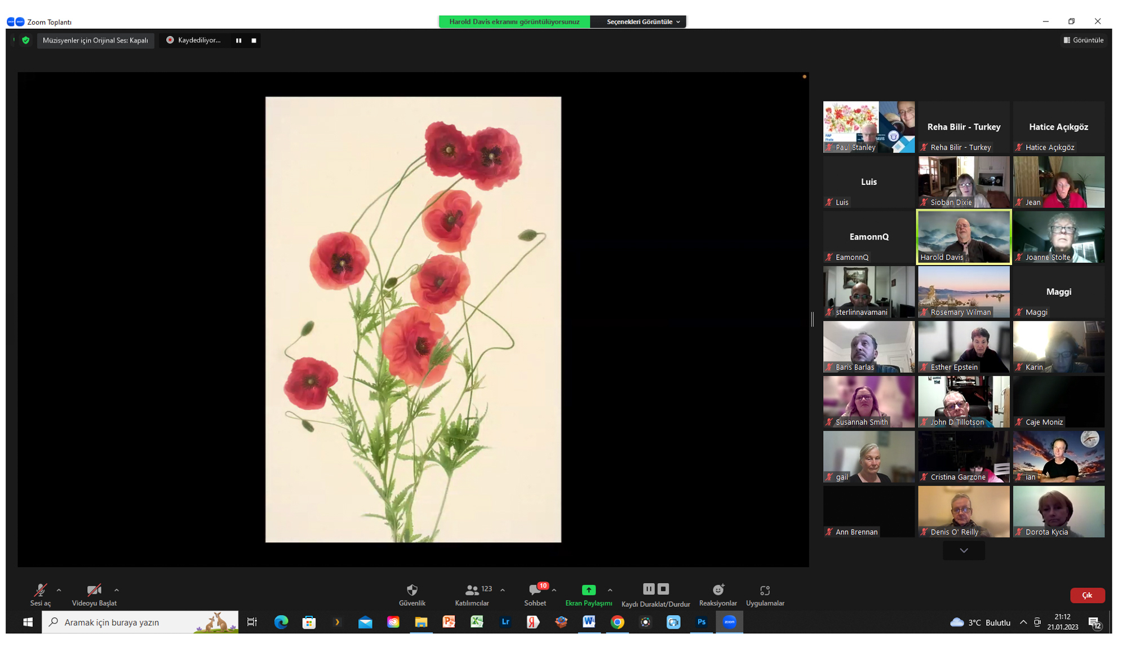Open the Görüntüle view menu
Screen dimensions: 1127x649
(1083, 40)
